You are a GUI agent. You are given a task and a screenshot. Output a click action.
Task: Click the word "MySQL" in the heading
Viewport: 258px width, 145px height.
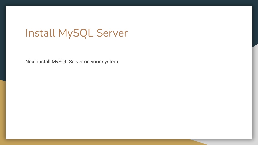click(x=76, y=33)
